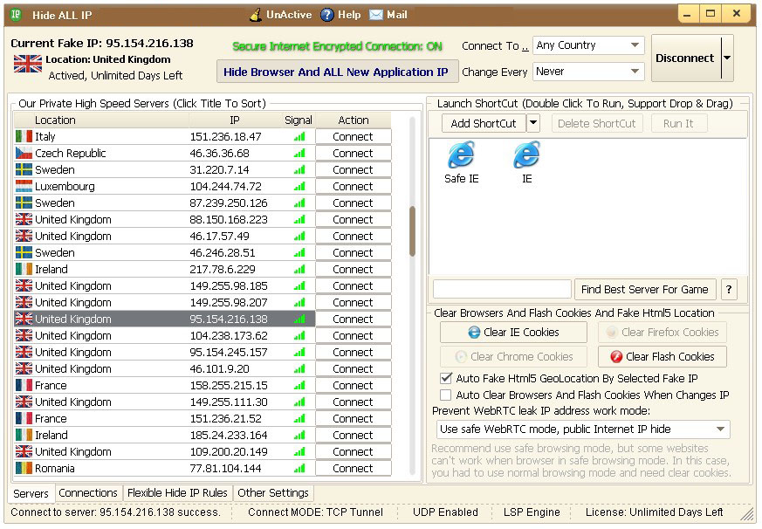The image size is (762, 529).
Task: Expand the Disconnect button arrow
Action: [727, 58]
